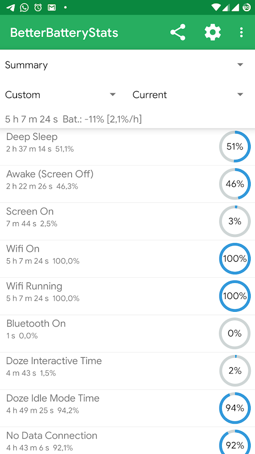Image resolution: width=255 pixels, height=454 pixels.
Task: Open the Screen On stat row
Action: 128,221
